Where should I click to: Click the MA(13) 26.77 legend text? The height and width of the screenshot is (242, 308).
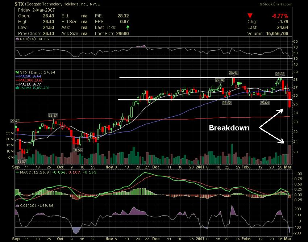(x=30, y=84)
